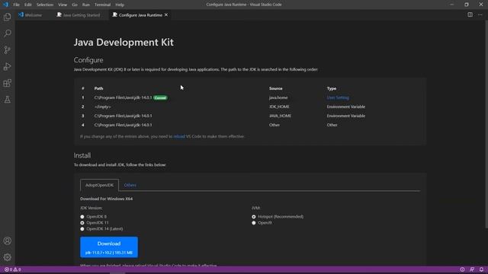Open the Search view icon

point(8,33)
